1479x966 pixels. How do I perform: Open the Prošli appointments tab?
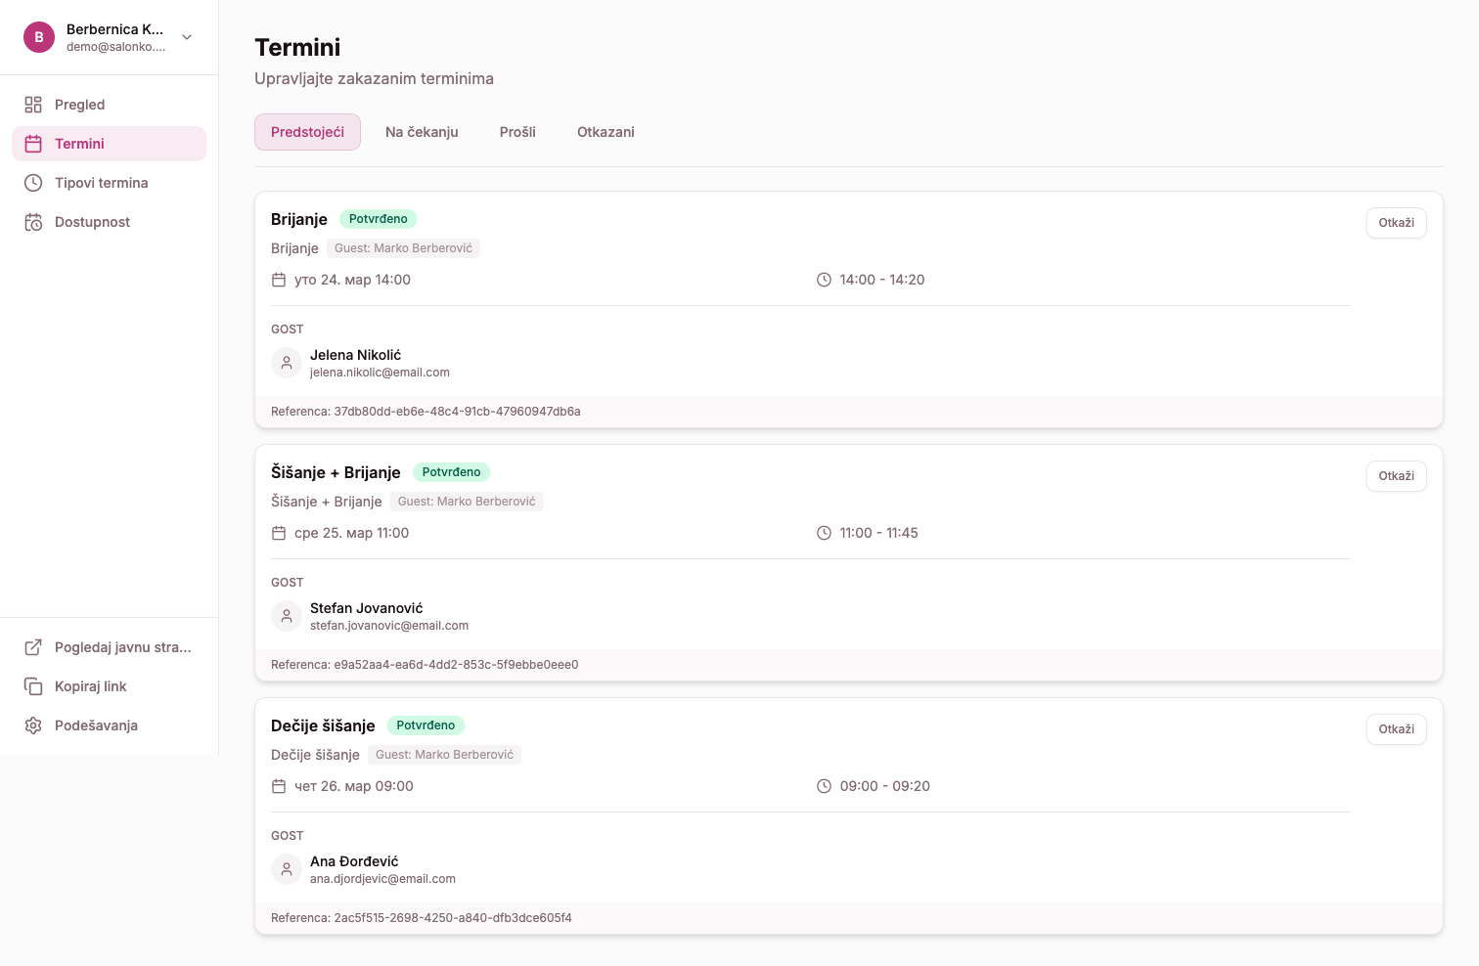point(517,132)
